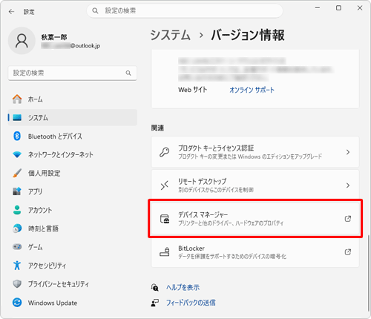
Task: Click the vertical scrollbar on right
Action: [x=368, y=272]
